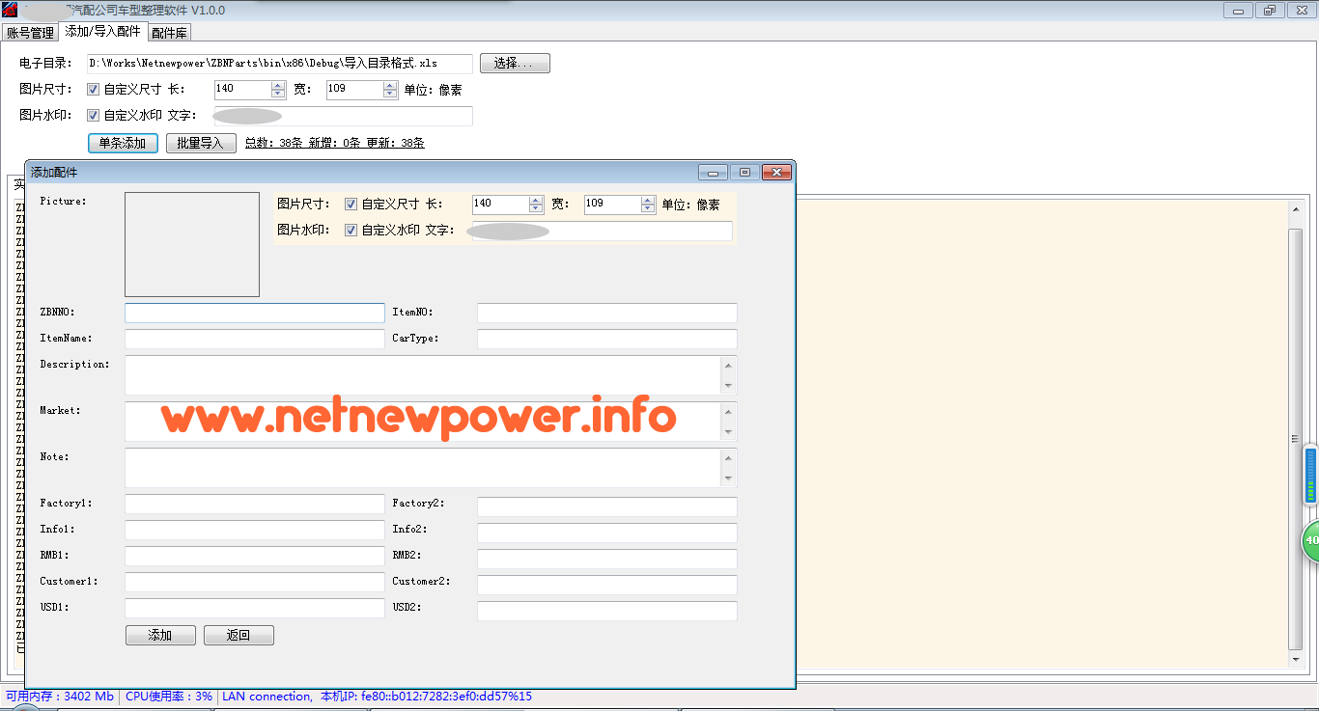
Task: Open the 配件库 tab
Action: pos(169,33)
